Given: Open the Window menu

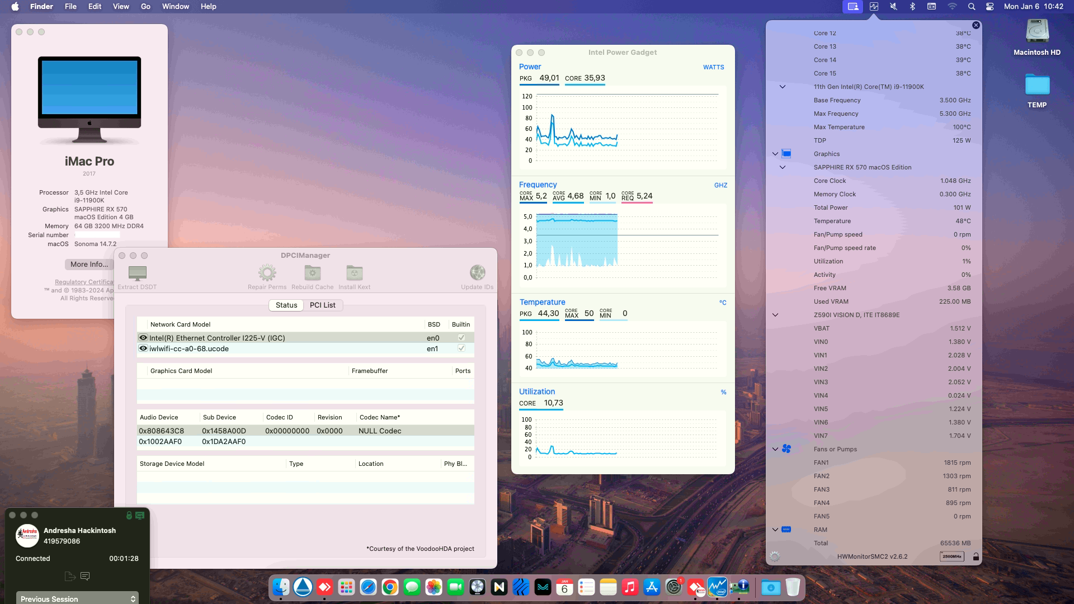Looking at the screenshot, I should [x=176, y=7].
